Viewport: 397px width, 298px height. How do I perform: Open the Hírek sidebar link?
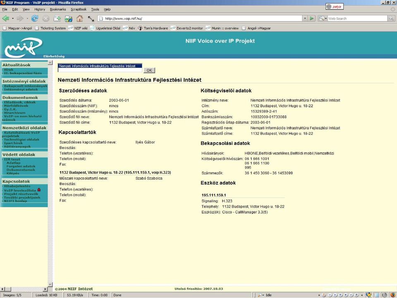(9, 70)
